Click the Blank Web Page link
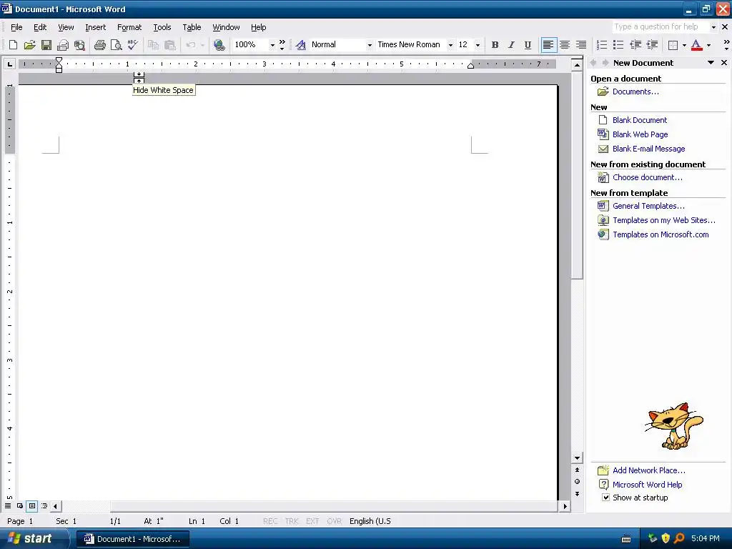The height and width of the screenshot is (549, 732). click(640, 134)
